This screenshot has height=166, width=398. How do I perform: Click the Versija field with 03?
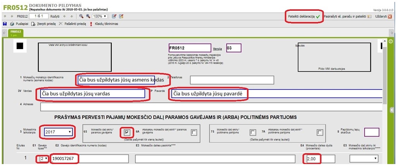[234, 48]
